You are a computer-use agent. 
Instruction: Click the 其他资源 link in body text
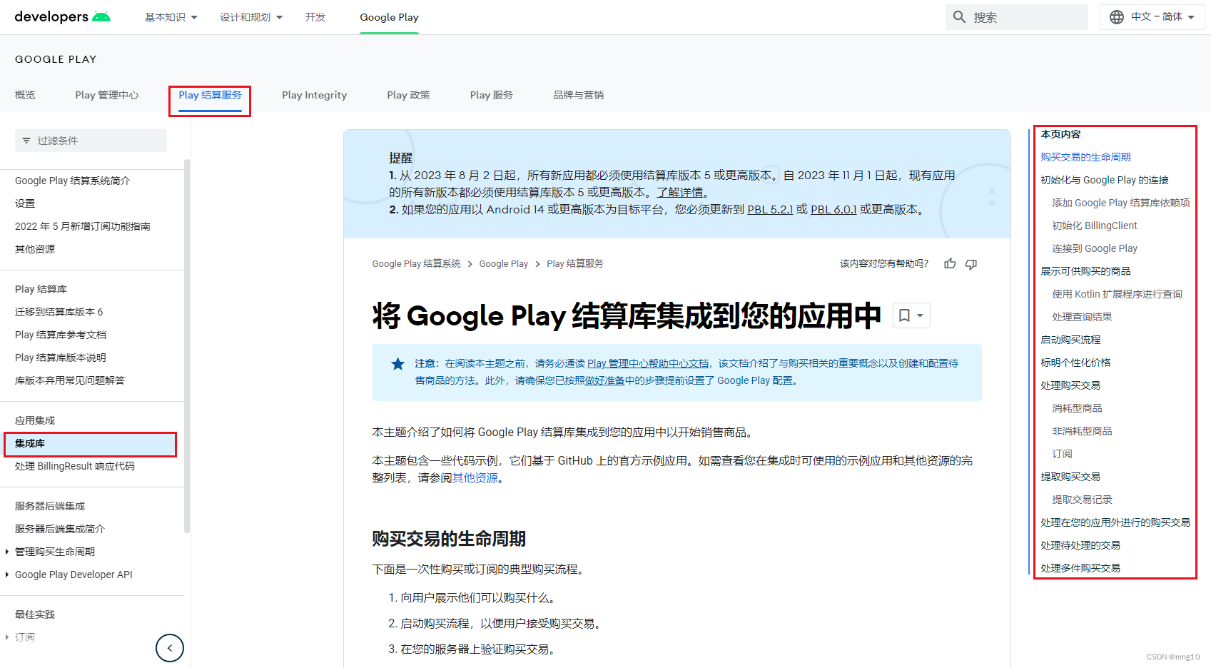tap(475, 477)
